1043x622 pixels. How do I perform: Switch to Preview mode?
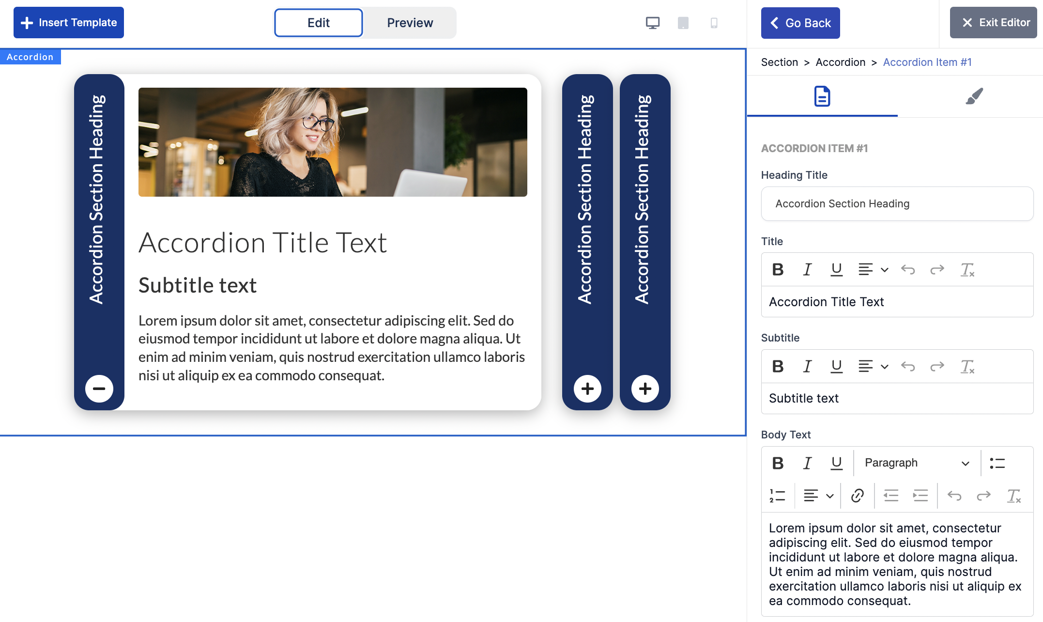(410, 23)
